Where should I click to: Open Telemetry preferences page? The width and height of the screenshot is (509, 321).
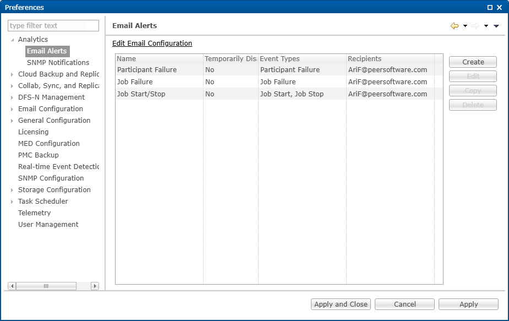point(35,213)
